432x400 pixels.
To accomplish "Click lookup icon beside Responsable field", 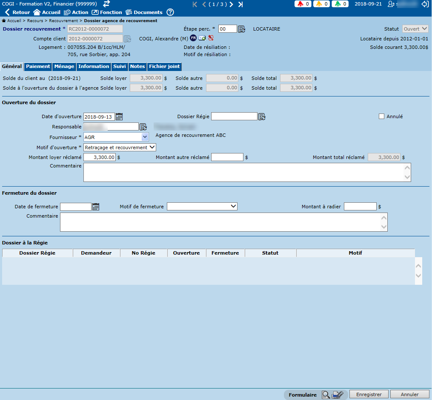I will tap(143, 127).
